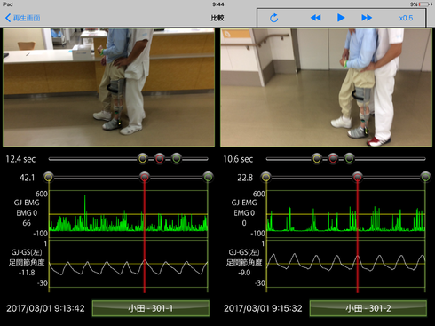
Task: Click the -11.8 angle value
Action: [x=27, y=273]
